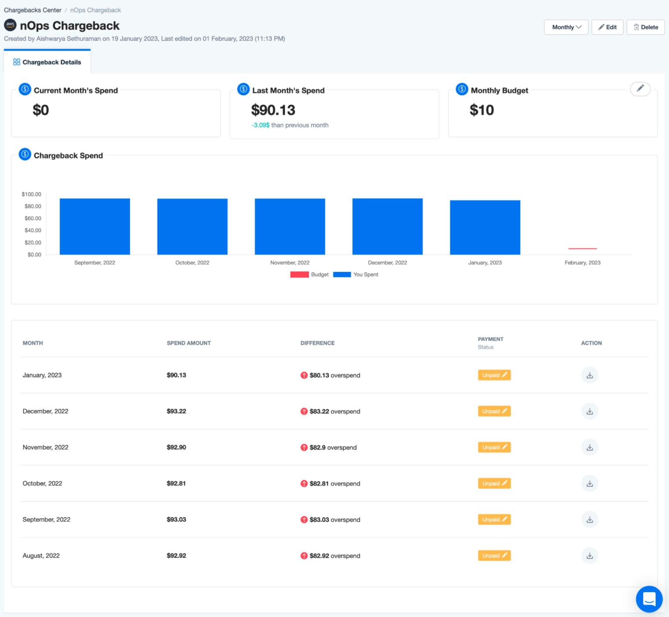
Task: Click the AWS logo beside nOps Chargeback title
Action: pos(10,25)
